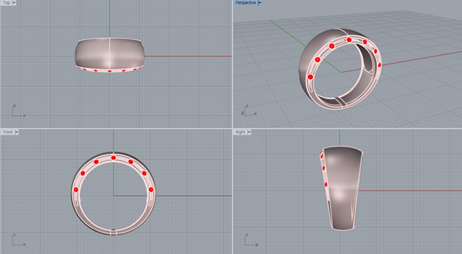Screen dimensions: 462x254
Task: Select the topmost red gem in Front viewport
Action: [113, 158]
